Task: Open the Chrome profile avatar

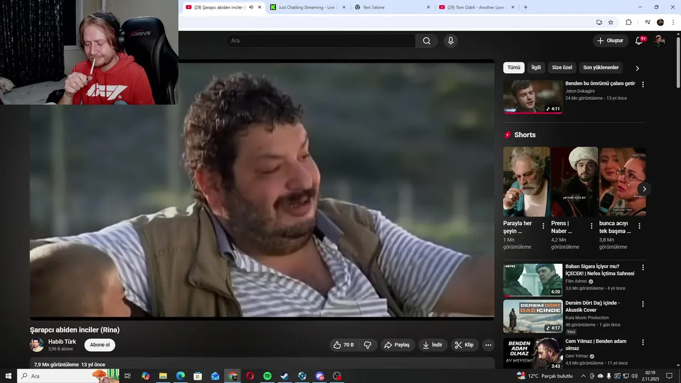Action: [660, 22]
